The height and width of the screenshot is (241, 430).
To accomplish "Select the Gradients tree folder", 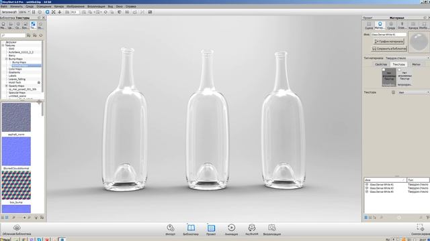I will [x=14, y=72].
